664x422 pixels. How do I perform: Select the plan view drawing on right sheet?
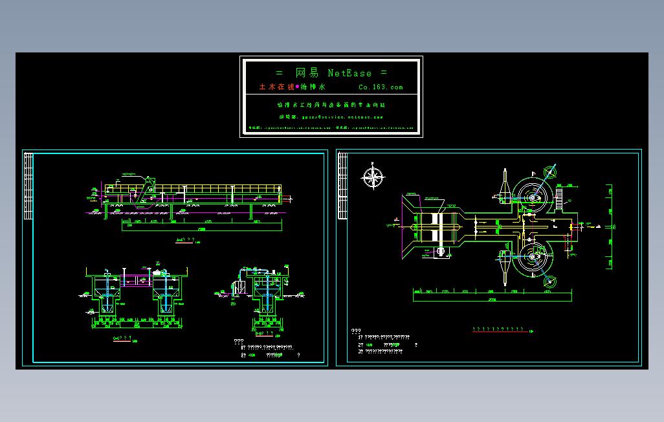500,232
